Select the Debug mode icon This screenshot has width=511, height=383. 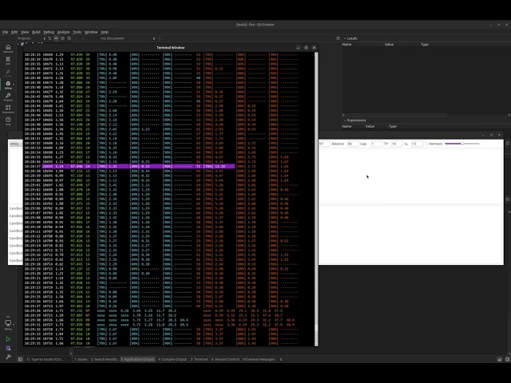tap(8, 85)
